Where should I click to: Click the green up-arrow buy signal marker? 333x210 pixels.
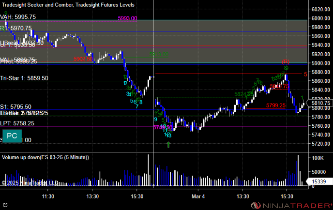pyautogui.click(x=168, y=144)
